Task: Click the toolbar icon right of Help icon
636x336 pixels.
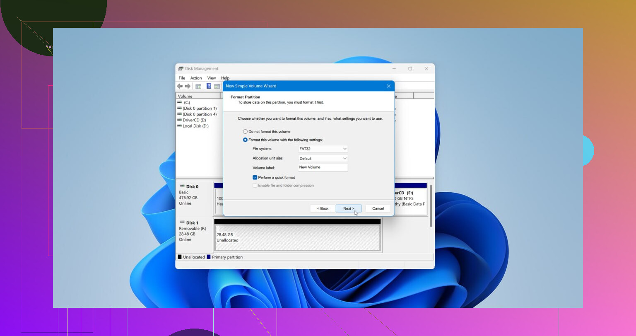Action: [217, 86]
